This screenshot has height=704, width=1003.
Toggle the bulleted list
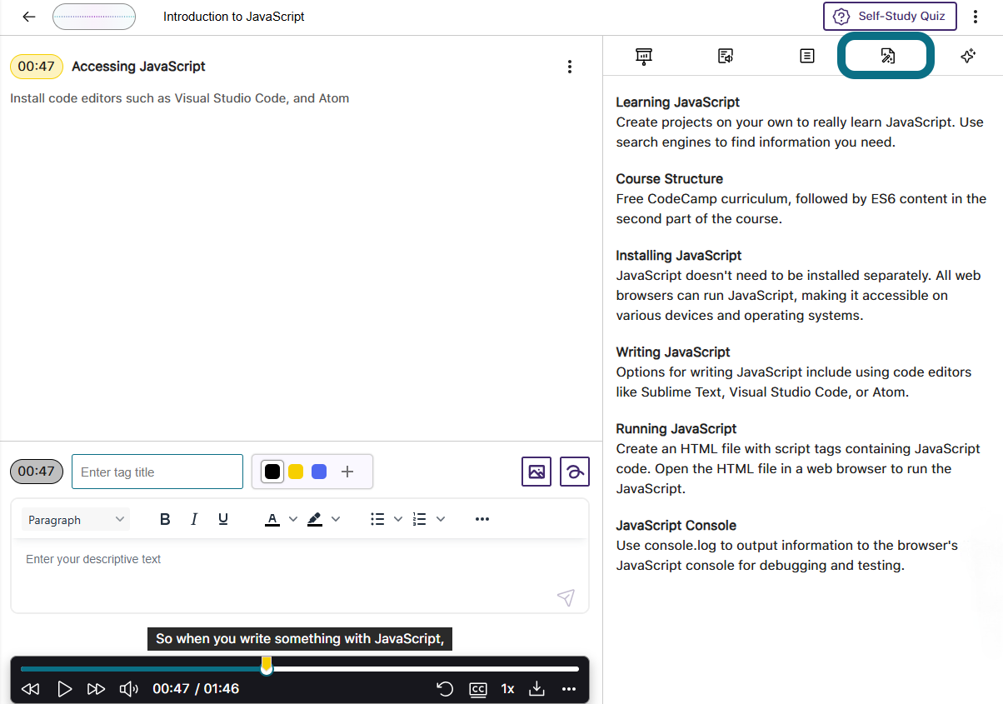(377, 519)
